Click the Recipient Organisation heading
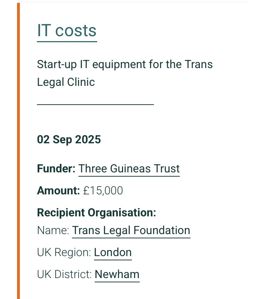The image size is (266, 299). tap(96, 213)
